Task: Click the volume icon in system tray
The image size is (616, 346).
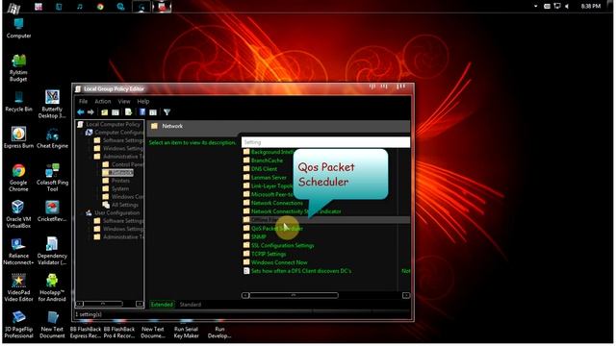Action: coord(567,7)
